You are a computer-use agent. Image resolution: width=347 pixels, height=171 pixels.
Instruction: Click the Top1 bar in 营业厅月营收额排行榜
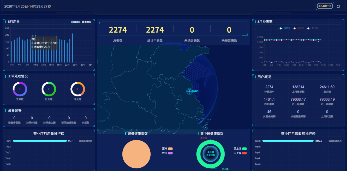tap(288, 141)
